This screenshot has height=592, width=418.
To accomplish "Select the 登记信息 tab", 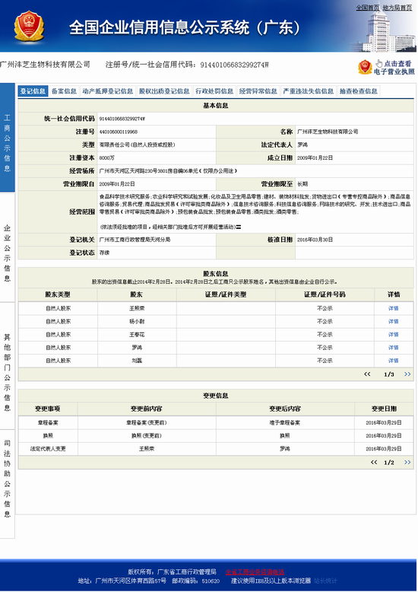I will 33,91.
